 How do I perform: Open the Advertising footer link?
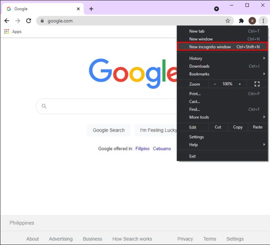coord(61,239)
